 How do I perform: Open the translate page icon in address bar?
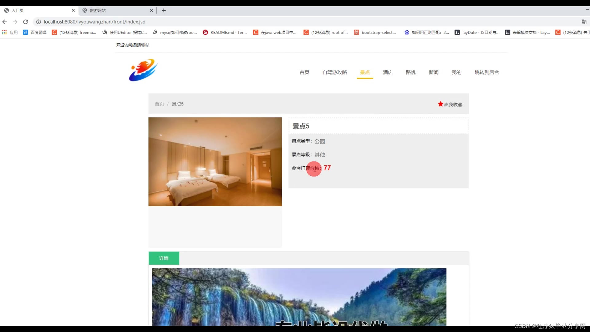tap(584, 22)
